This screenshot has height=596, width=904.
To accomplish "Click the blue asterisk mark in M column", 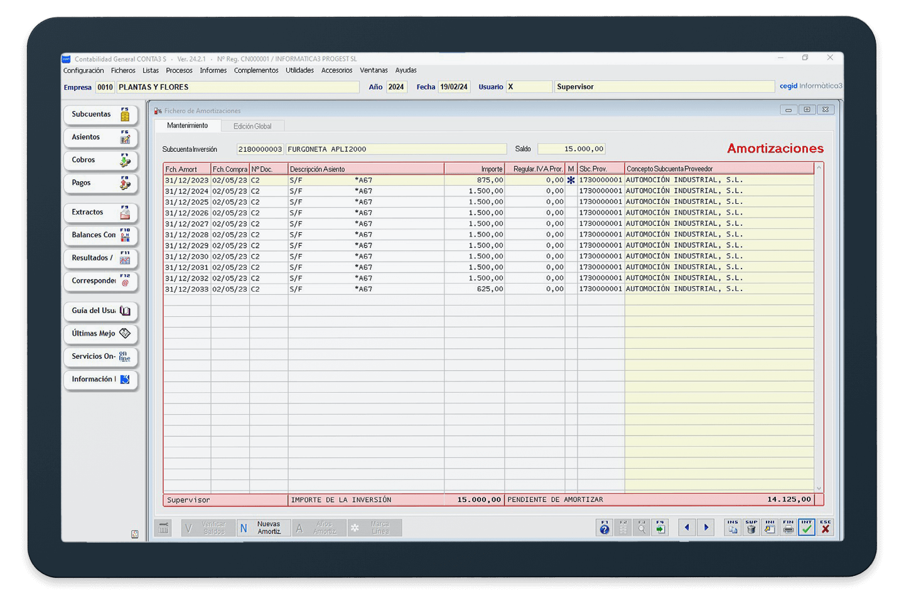I will (x=571, y=180).
